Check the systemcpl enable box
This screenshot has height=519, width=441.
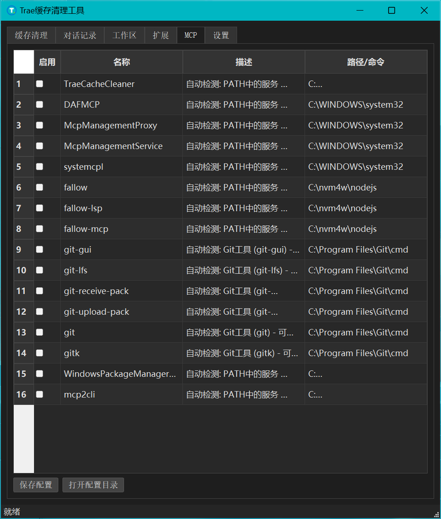[x=40, y=167]
